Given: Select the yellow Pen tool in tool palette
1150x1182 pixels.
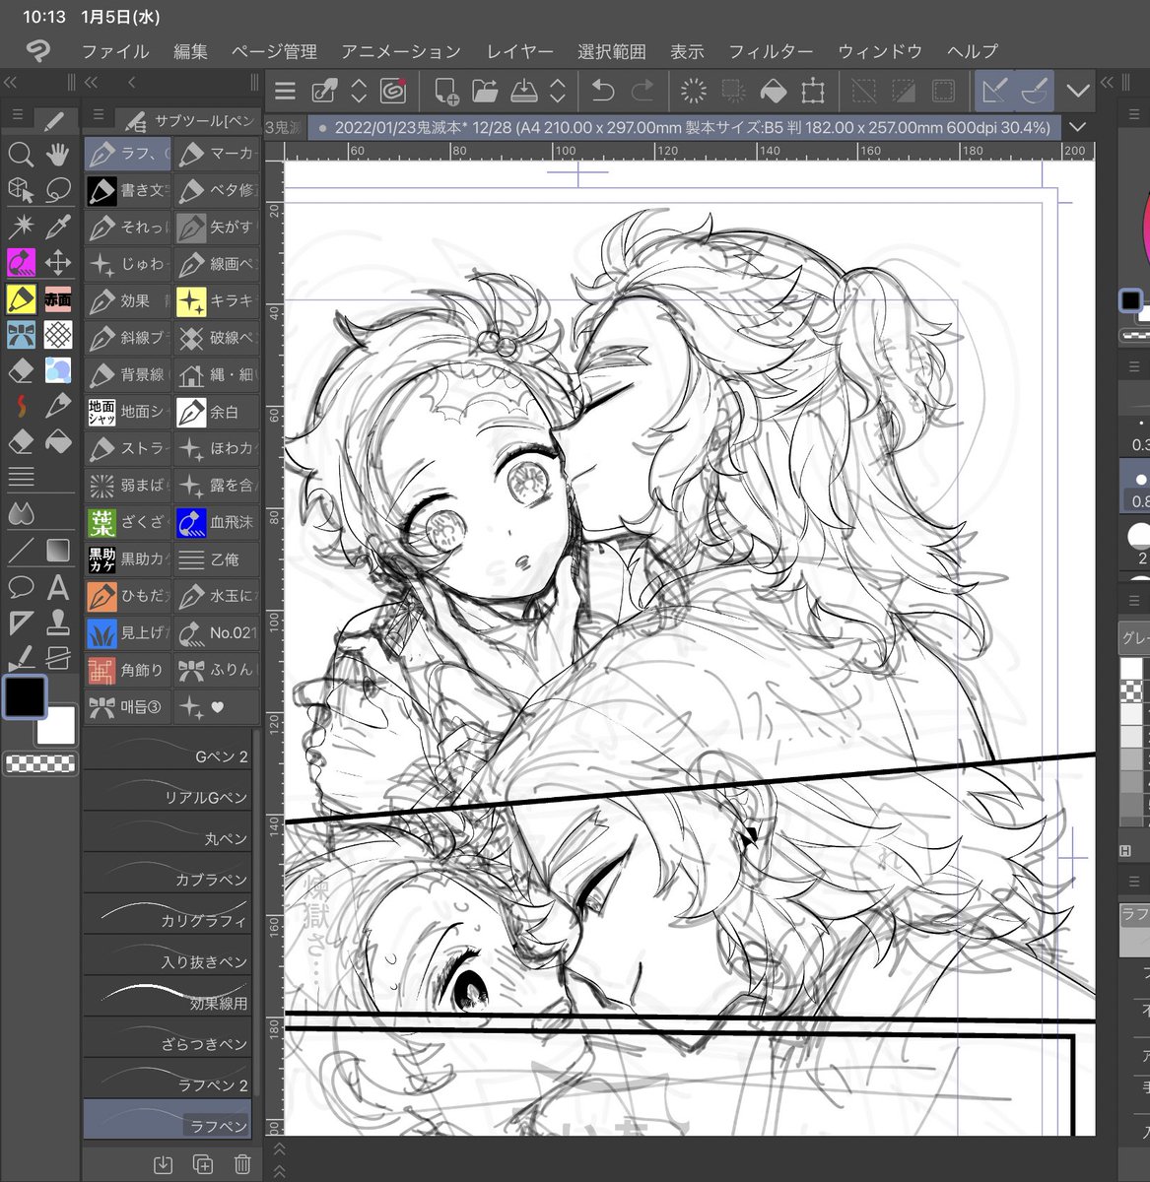Looking at the screenshot, I should tap(21, 298).
